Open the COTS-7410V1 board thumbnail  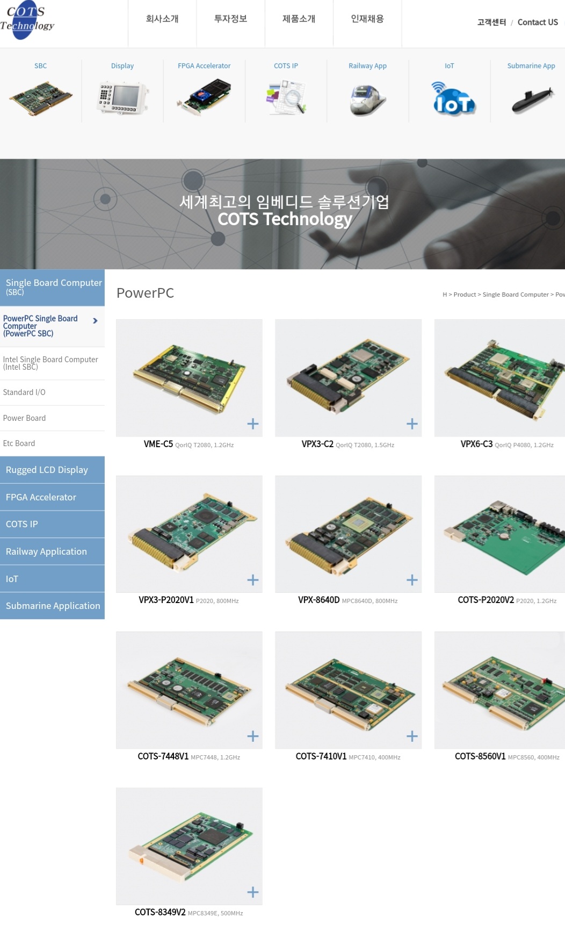(348, 690)
